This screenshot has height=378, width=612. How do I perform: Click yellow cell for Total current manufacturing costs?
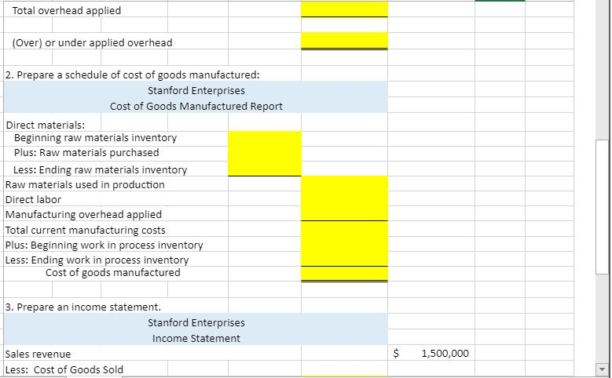coord(344,229)
